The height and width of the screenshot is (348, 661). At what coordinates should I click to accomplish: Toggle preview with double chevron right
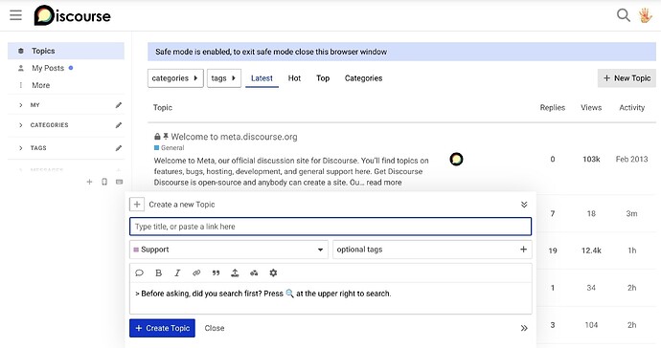[524, 328]
